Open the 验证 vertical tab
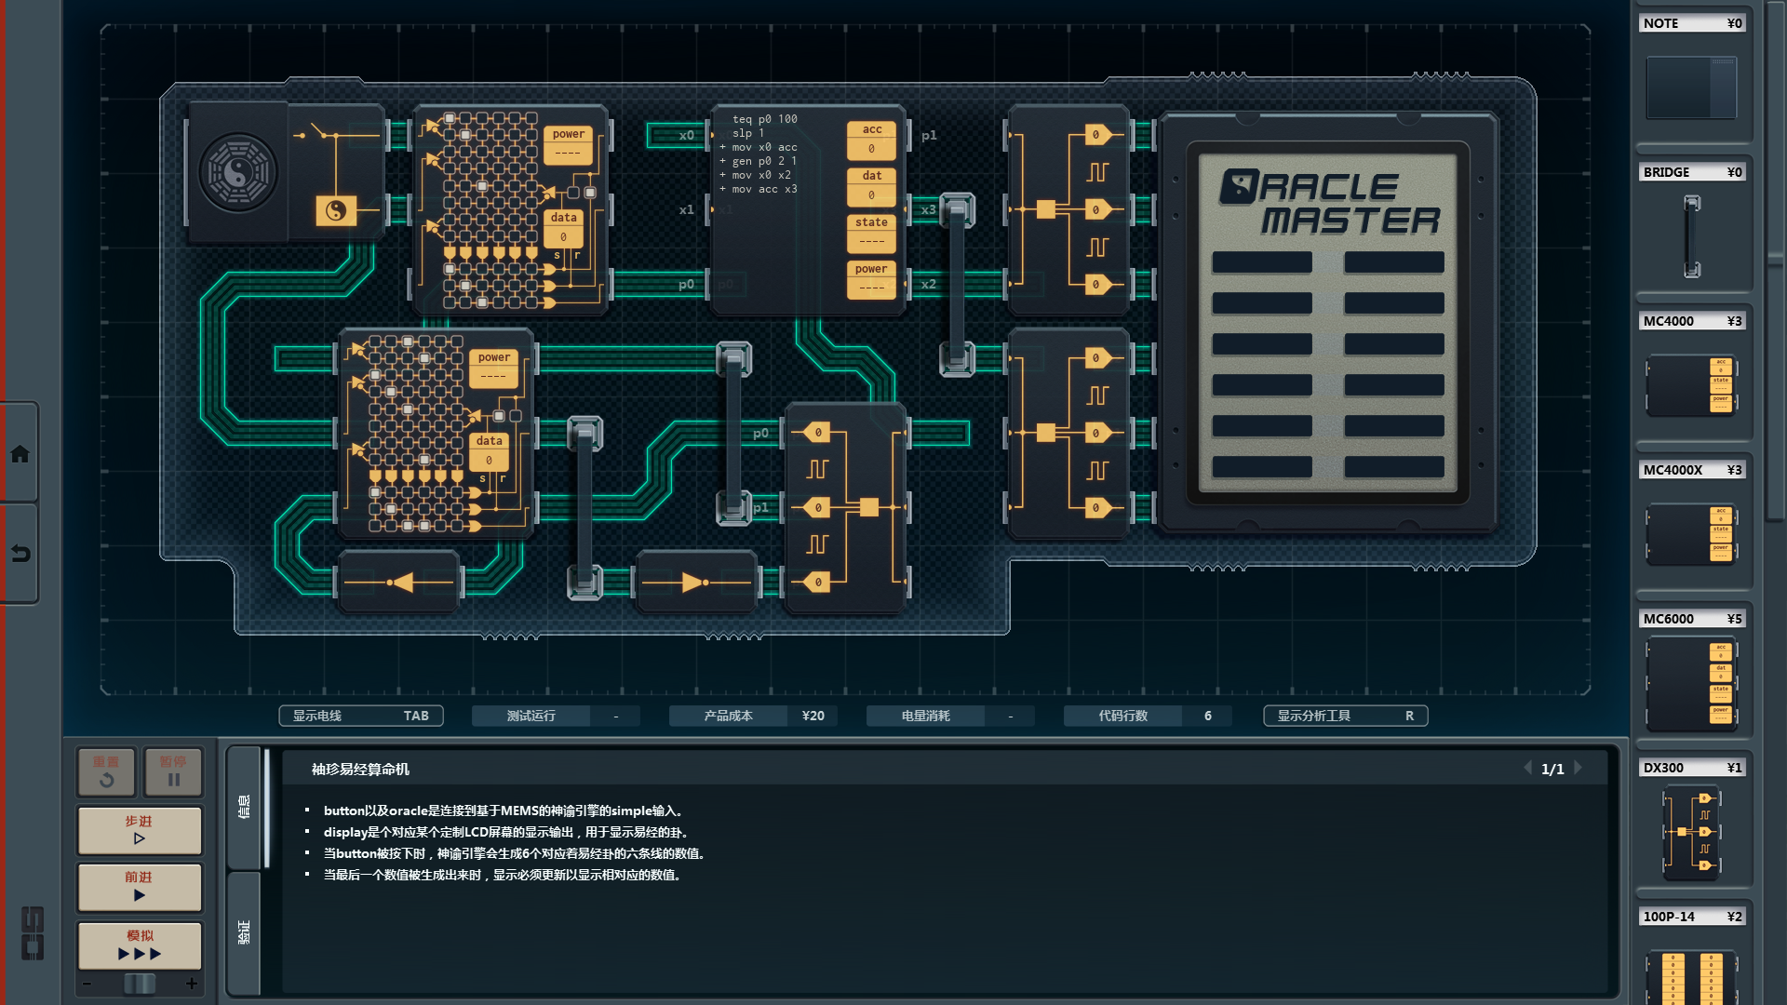The image size is (1787, 1005). [x=244, y=932]
